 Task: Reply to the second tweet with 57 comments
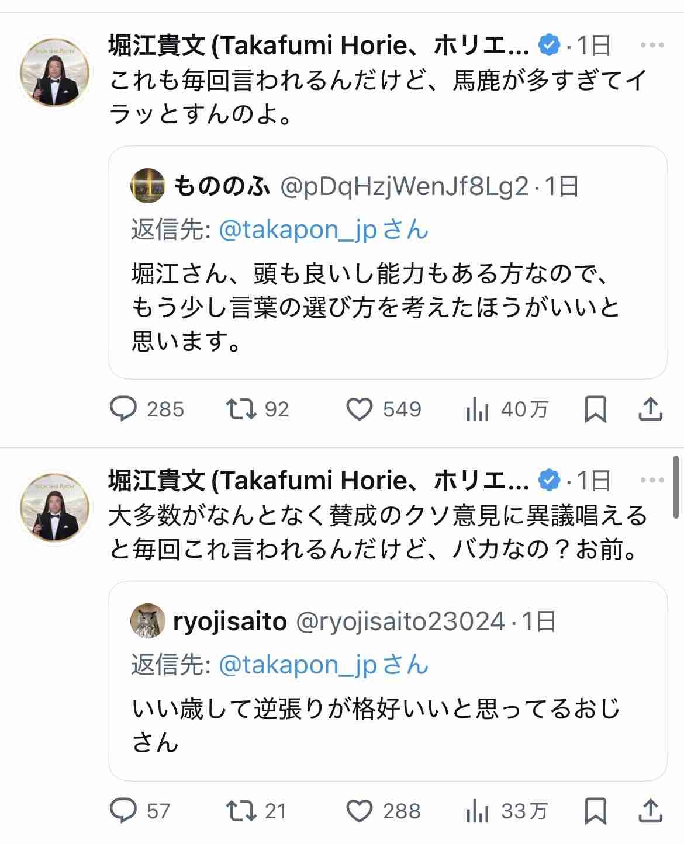124,811
